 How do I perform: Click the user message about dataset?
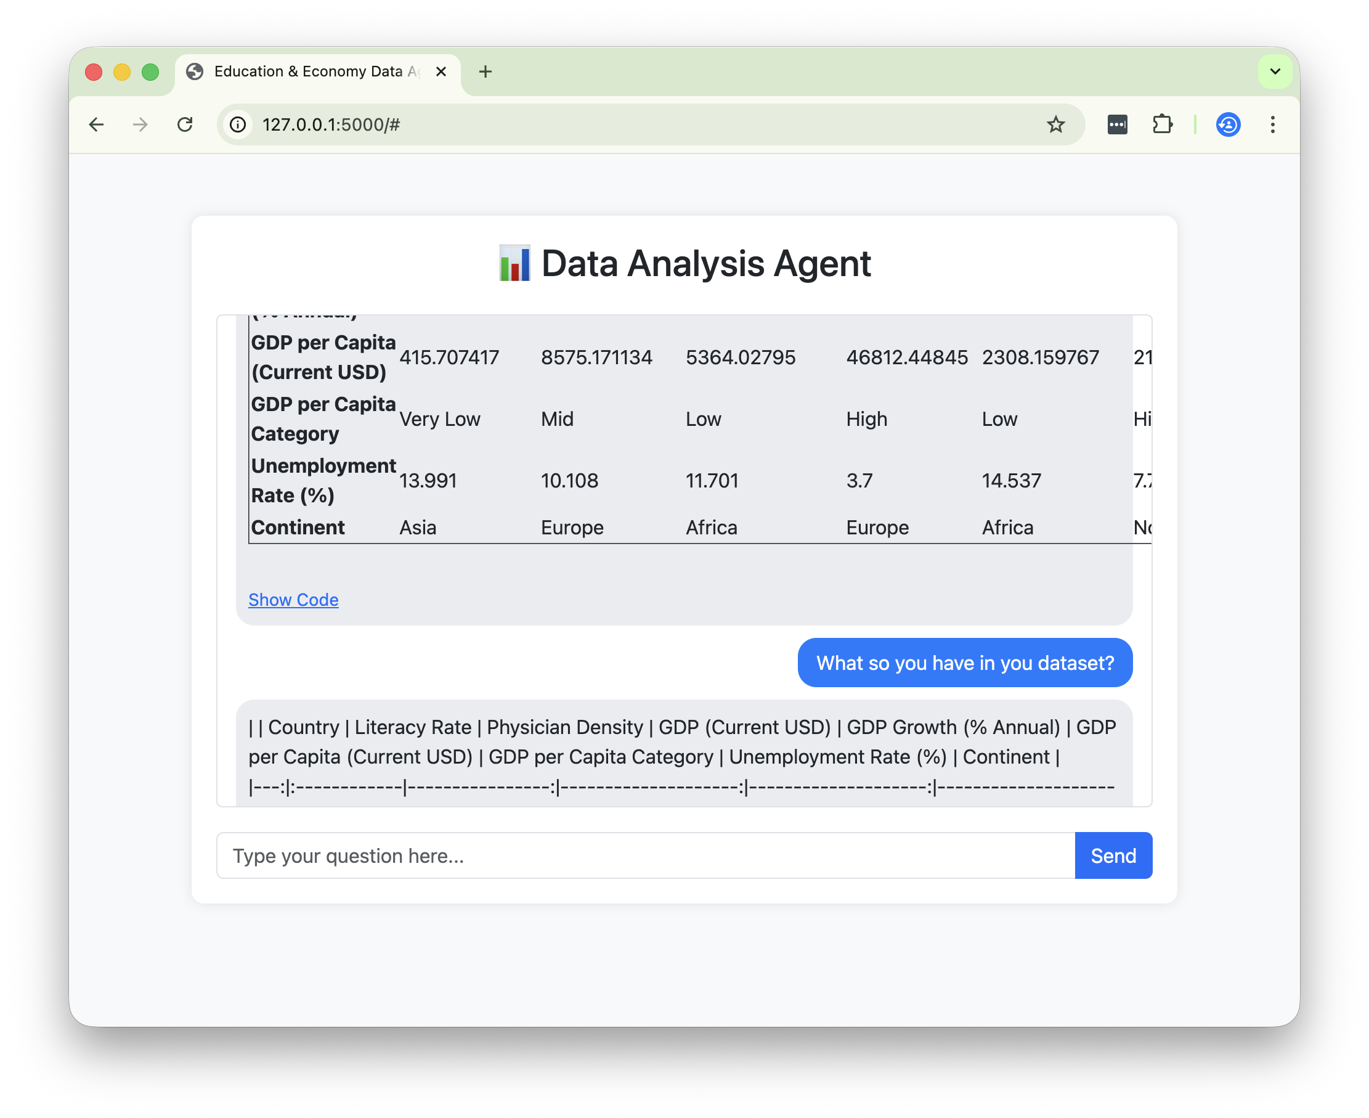pyautogui.click(x=964, y=663)
